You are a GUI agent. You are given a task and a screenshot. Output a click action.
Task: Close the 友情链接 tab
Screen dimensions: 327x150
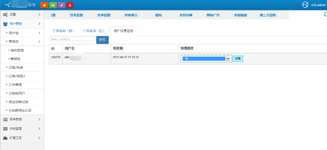point(251,15)
